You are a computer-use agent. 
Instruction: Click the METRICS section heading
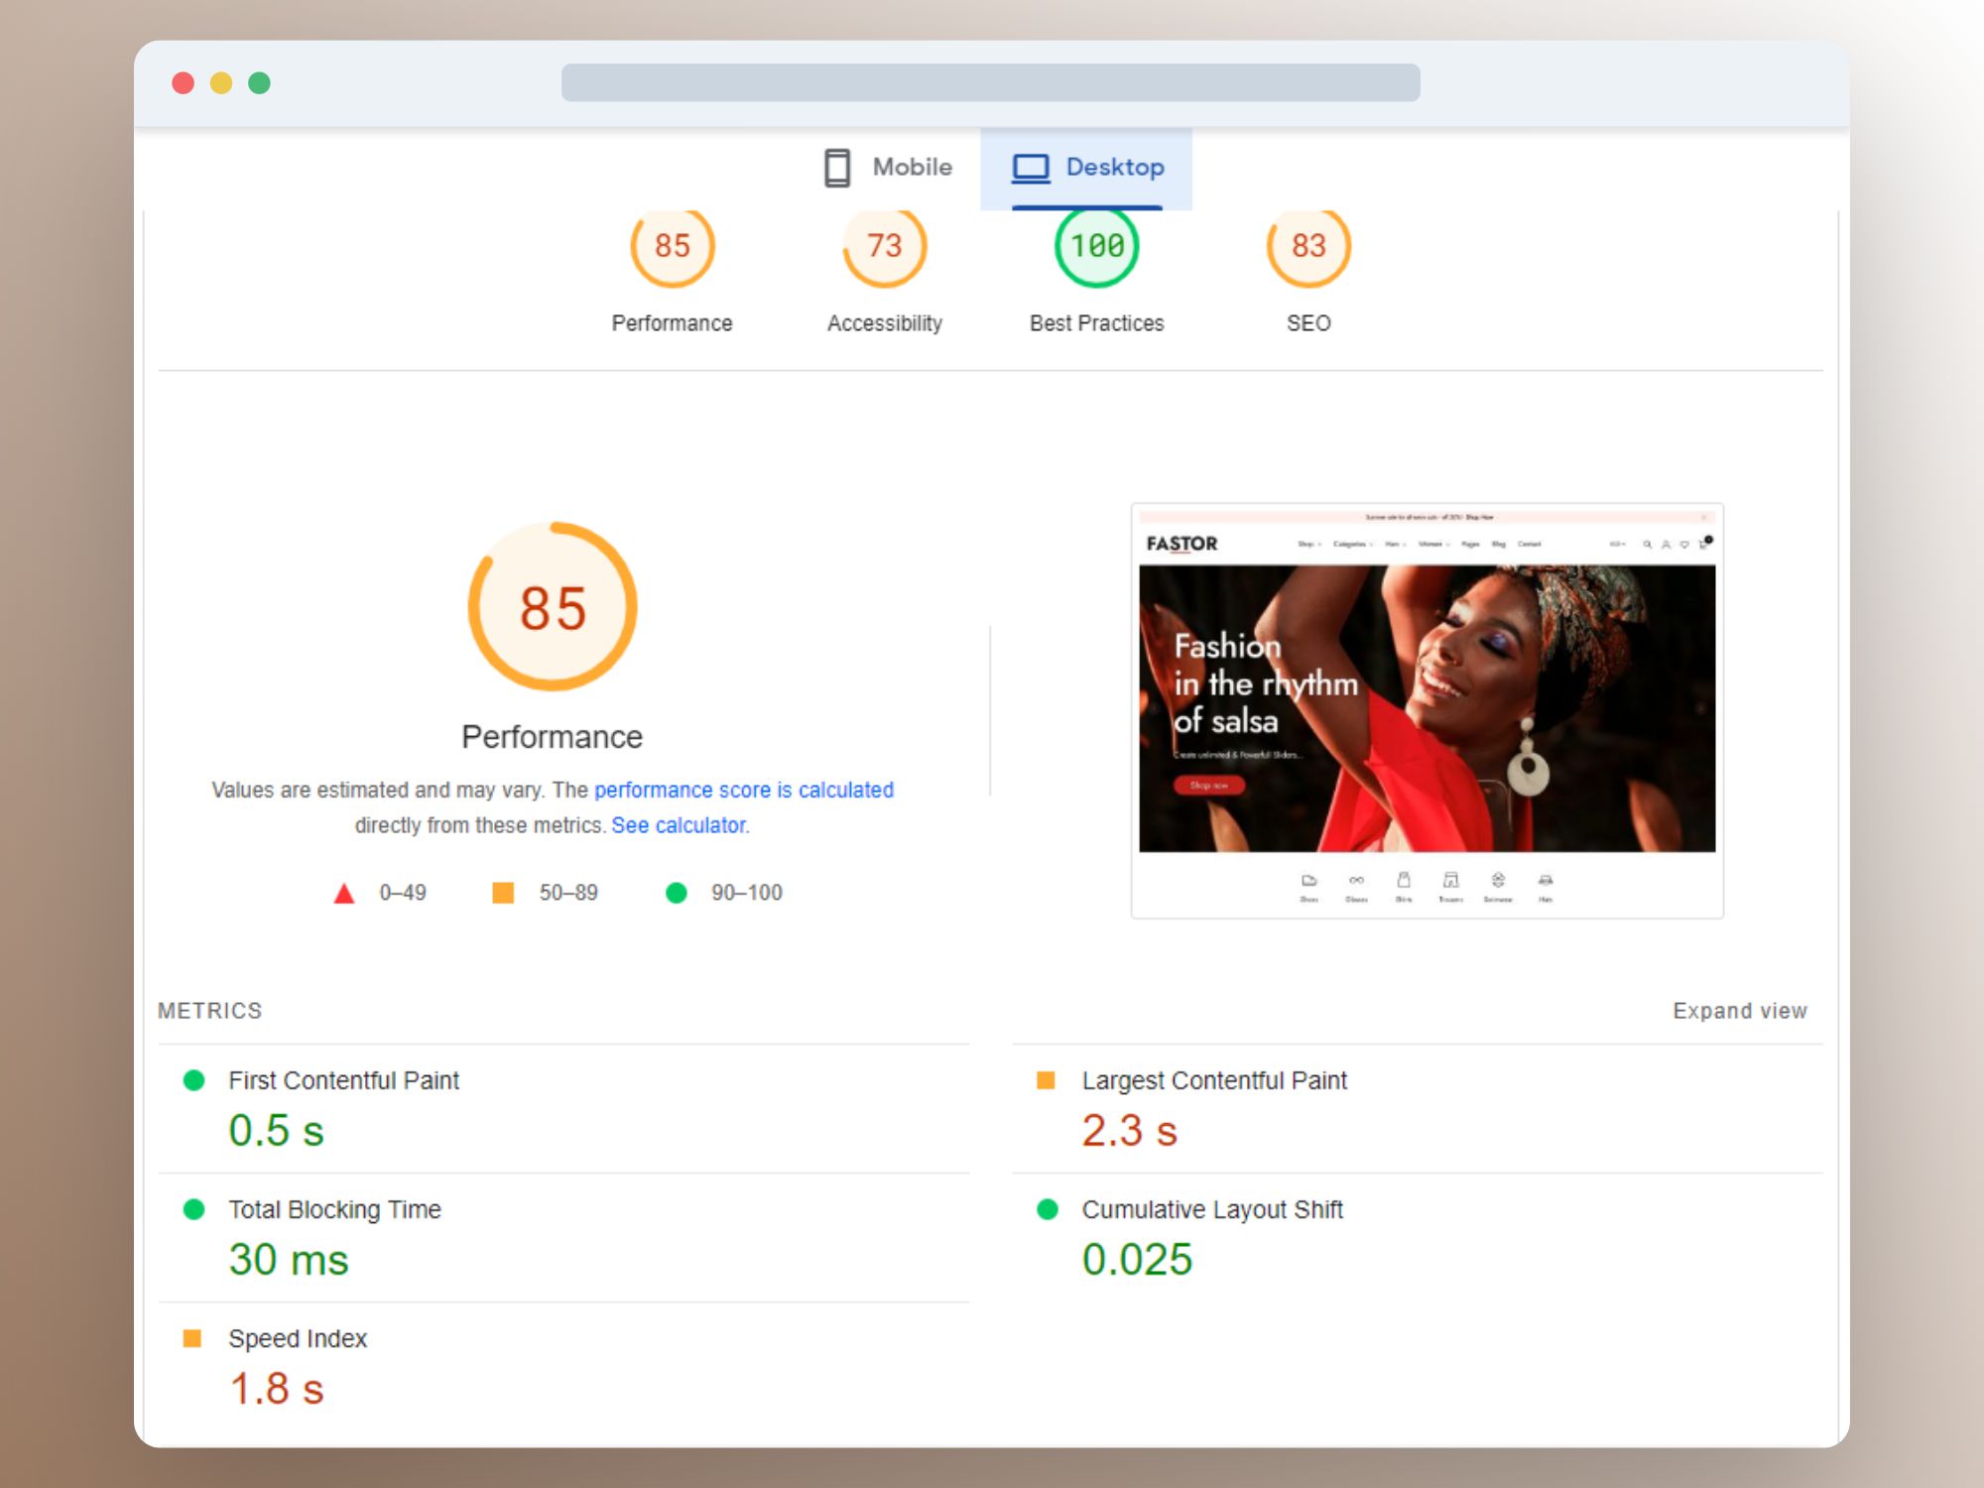(210, 1011)
